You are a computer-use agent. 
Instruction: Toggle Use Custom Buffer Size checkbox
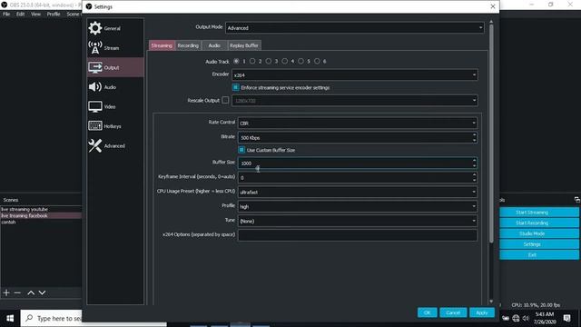click(241, 150)
